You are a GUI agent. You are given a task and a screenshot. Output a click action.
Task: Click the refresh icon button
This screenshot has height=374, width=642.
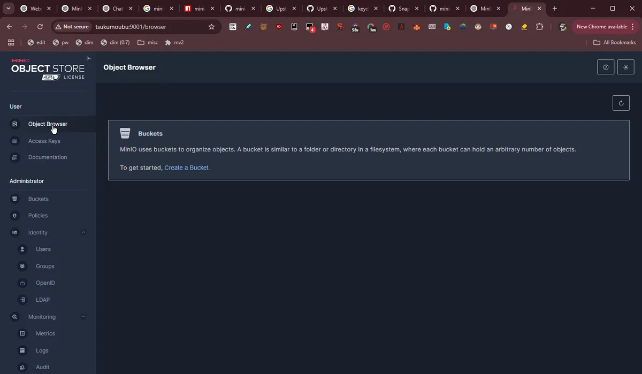[x=621, y=103]
